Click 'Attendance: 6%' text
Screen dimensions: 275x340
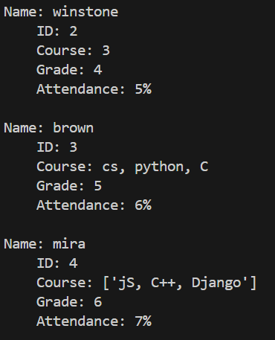tap(94, 205)
